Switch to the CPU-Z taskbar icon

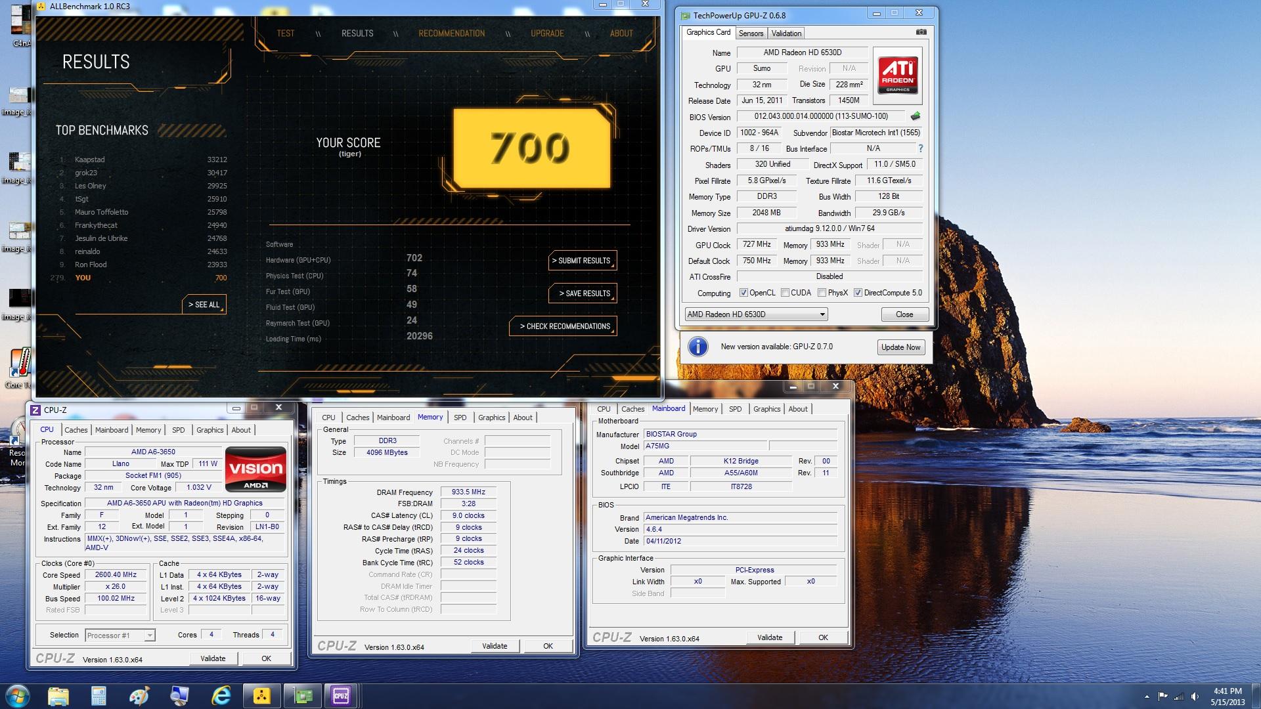(341, 696)
